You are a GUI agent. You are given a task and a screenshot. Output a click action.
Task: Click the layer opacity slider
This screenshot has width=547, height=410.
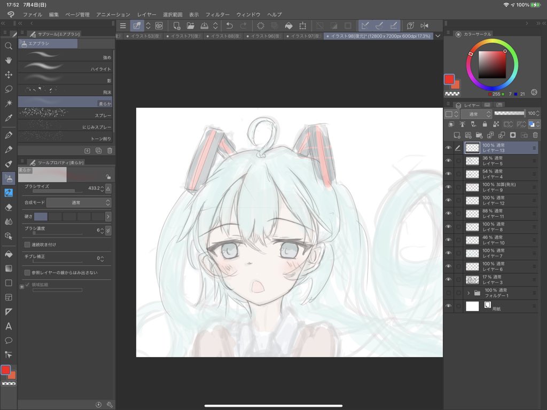point(509,113)
